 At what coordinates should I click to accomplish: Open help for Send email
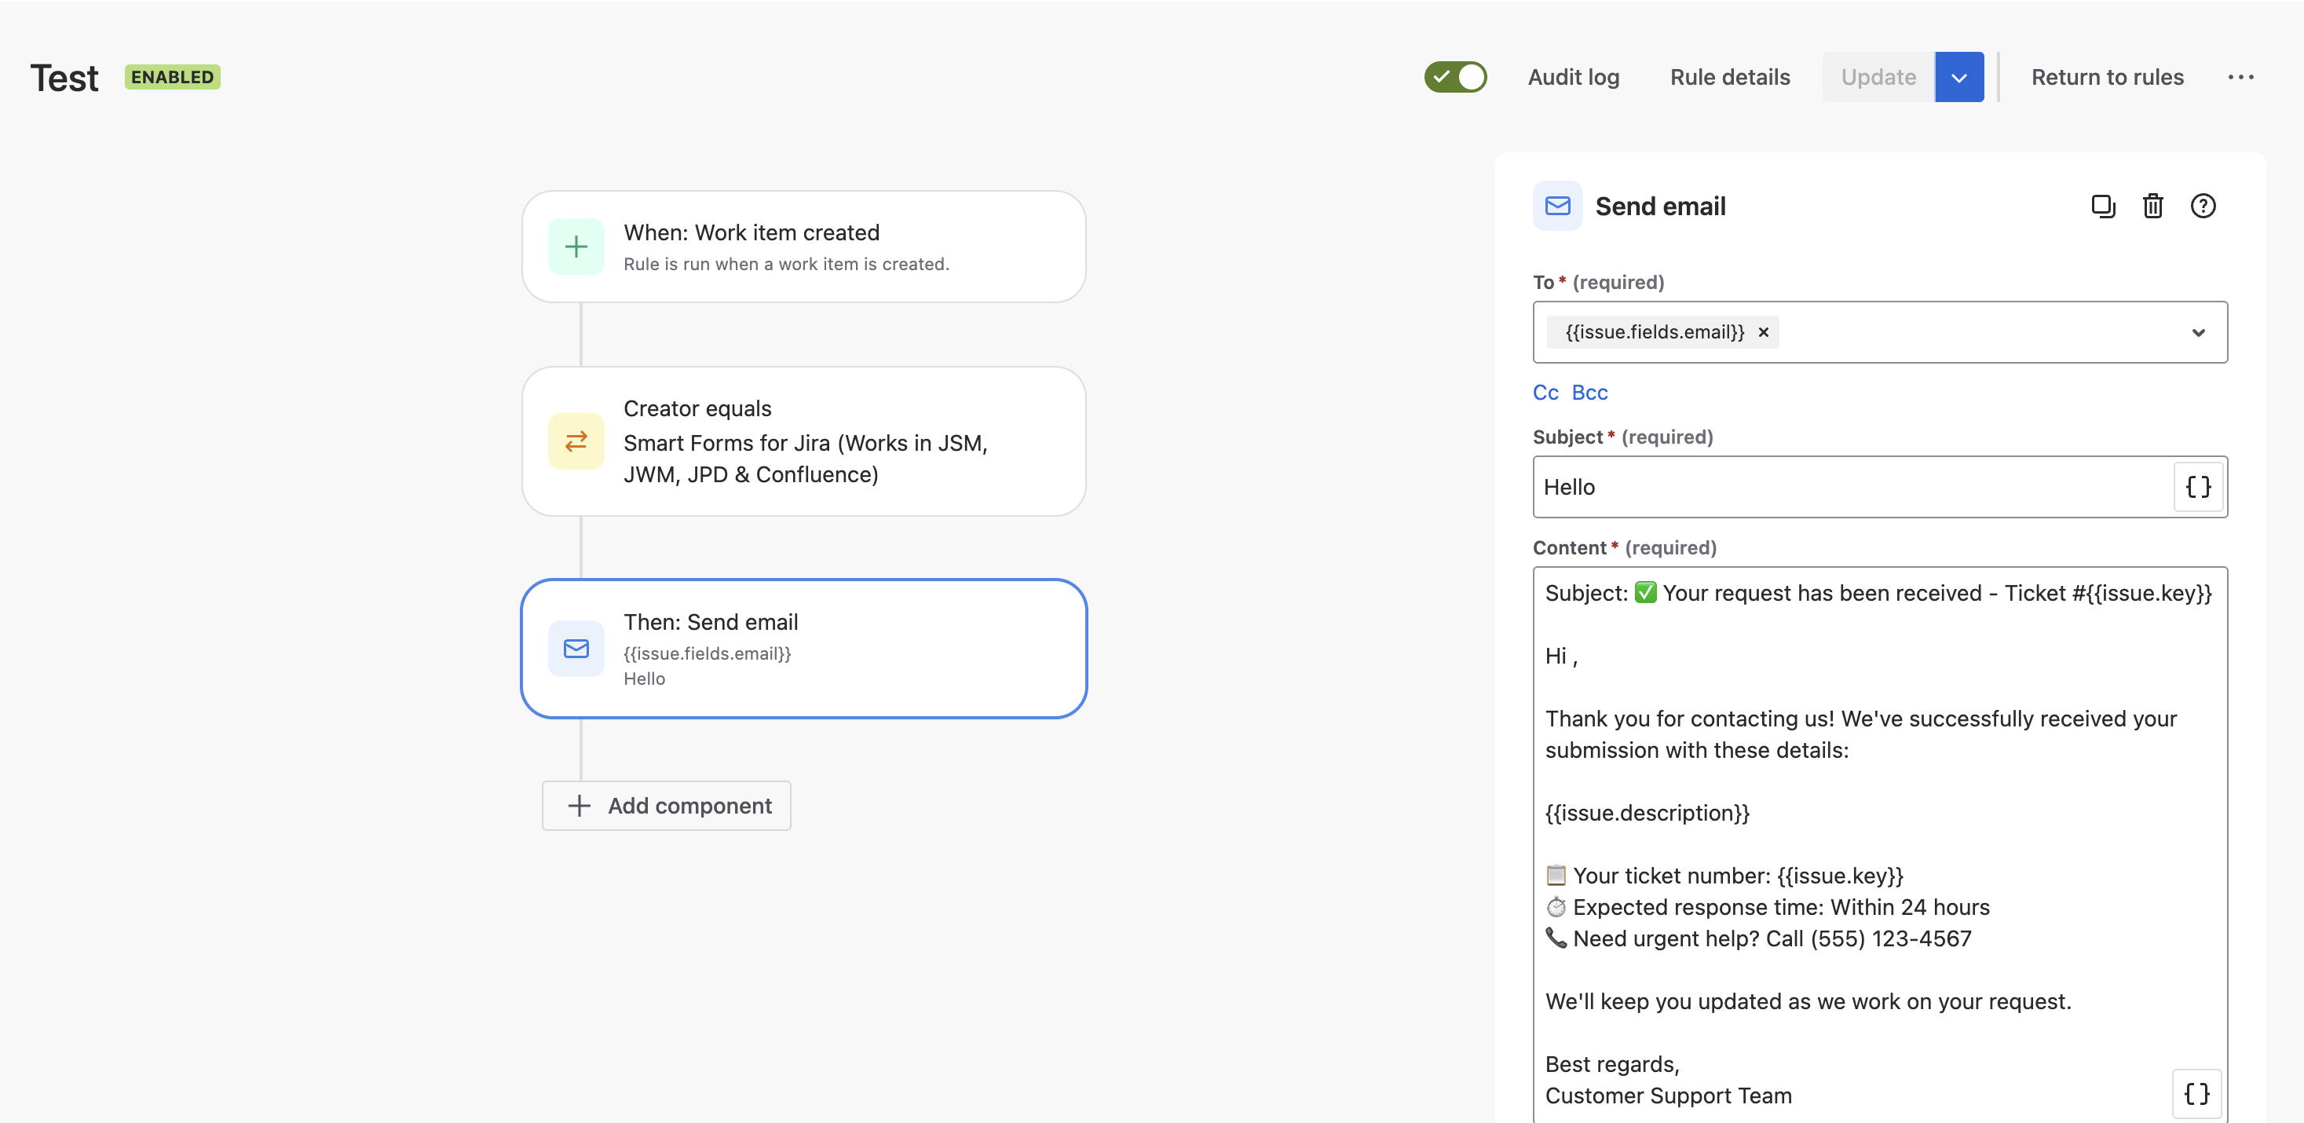2202,207
